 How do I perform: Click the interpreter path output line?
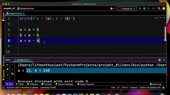click(92, 65)
